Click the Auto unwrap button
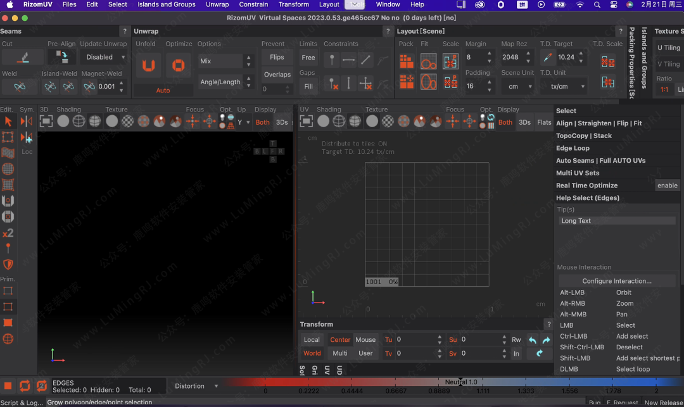Viewport: 684px width, 407px height. pos(163,91)
